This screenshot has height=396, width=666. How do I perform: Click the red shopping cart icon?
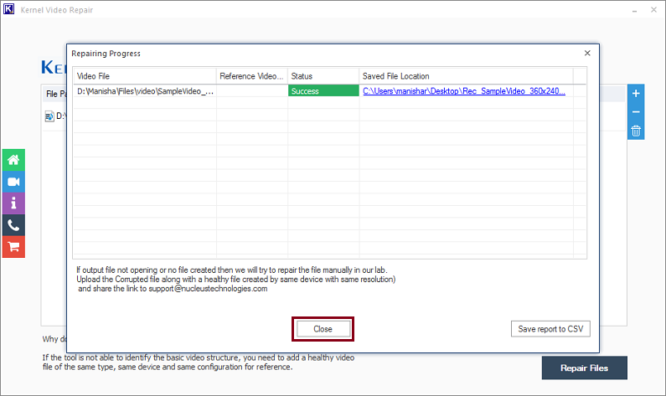pos(13,247)
